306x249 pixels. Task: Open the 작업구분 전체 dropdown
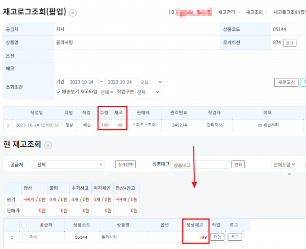pos(148,92)
